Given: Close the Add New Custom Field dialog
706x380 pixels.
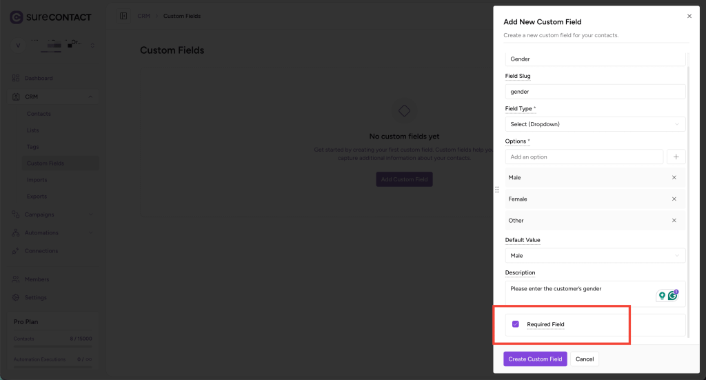Looking at the screenshot, I should point(689,15).
